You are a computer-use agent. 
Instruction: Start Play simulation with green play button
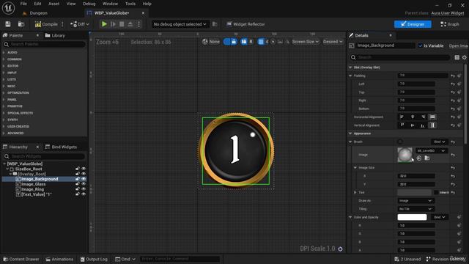coord(104,24)
